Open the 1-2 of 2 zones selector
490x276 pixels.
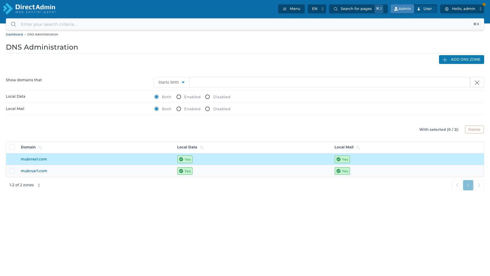click(25, 185)
